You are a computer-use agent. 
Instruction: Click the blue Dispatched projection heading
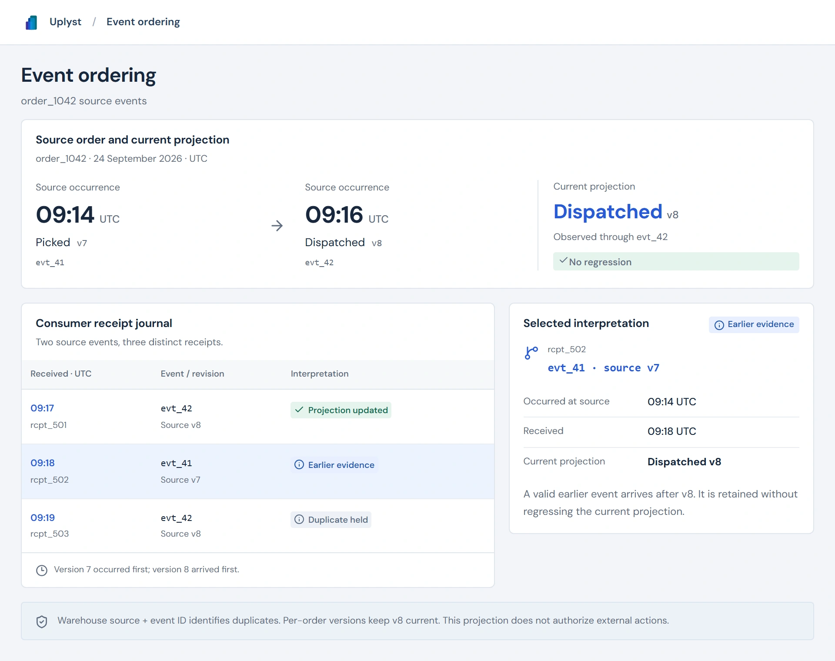(608, 212)
